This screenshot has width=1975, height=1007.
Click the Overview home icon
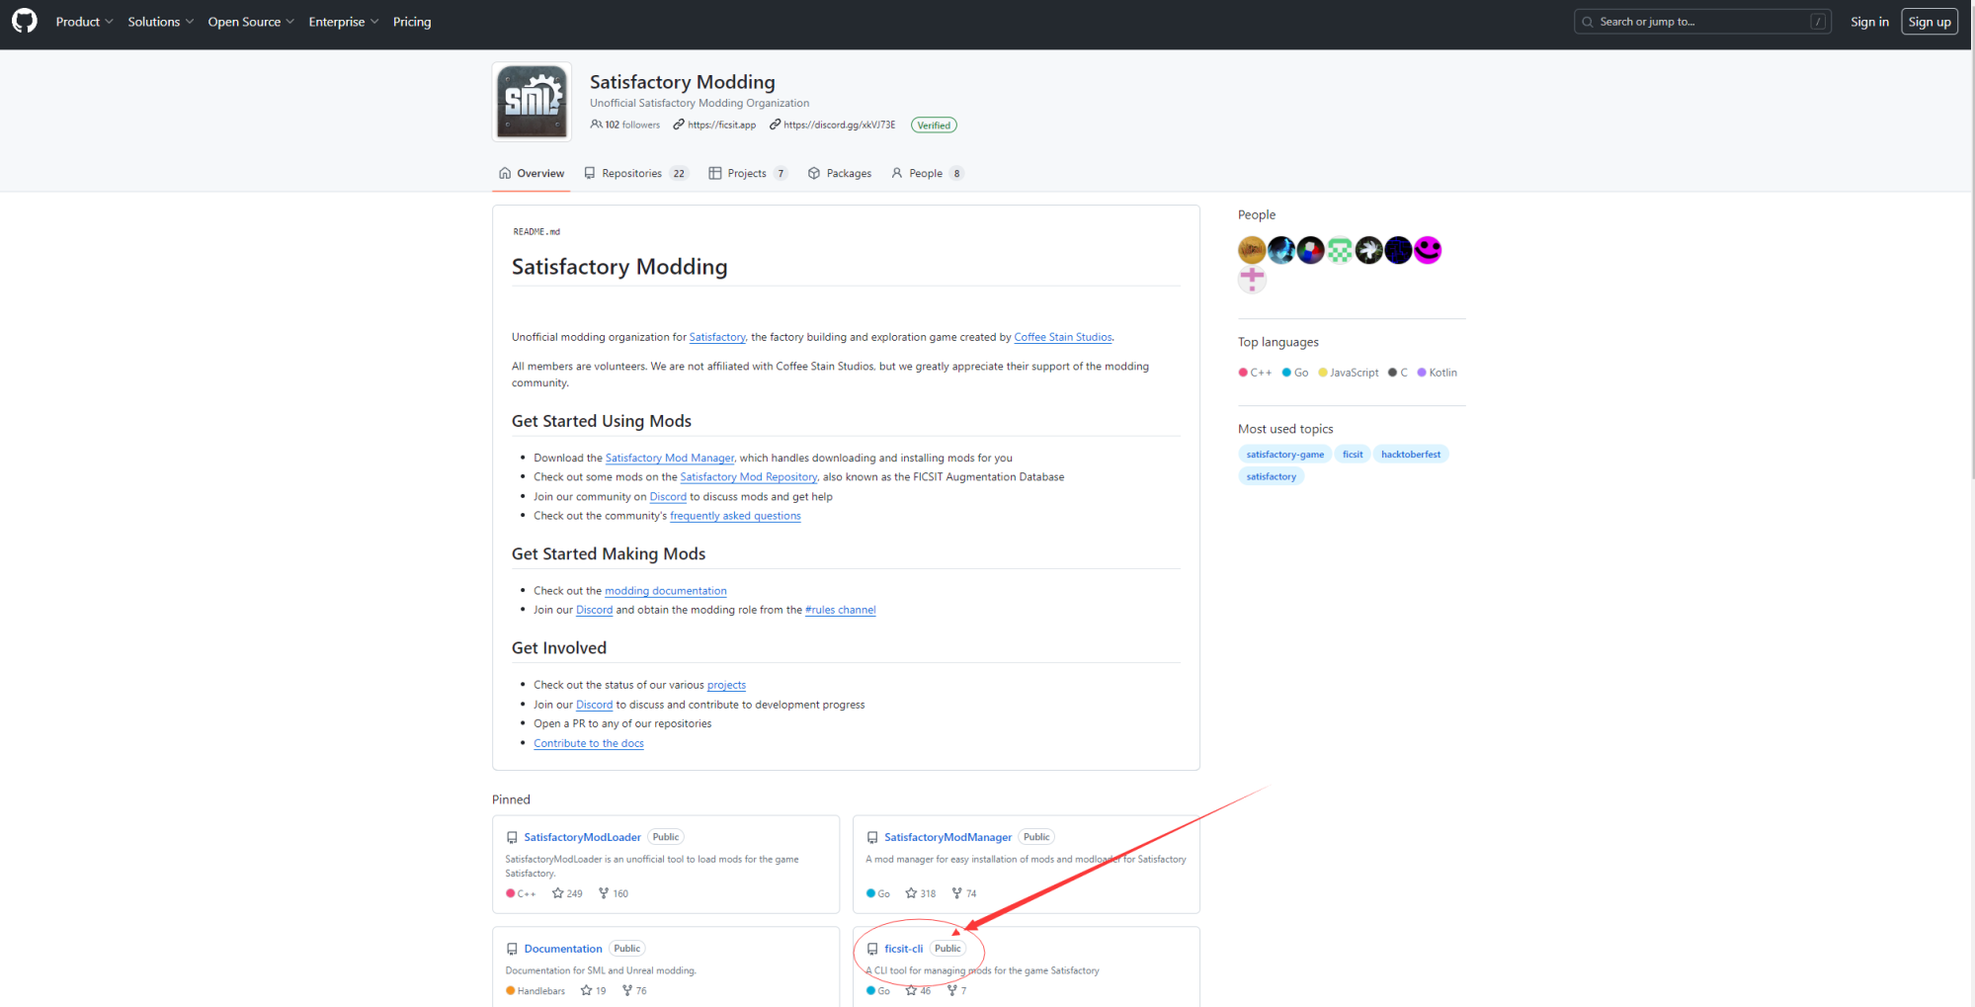pyautogui.click(x=505, y=173)
